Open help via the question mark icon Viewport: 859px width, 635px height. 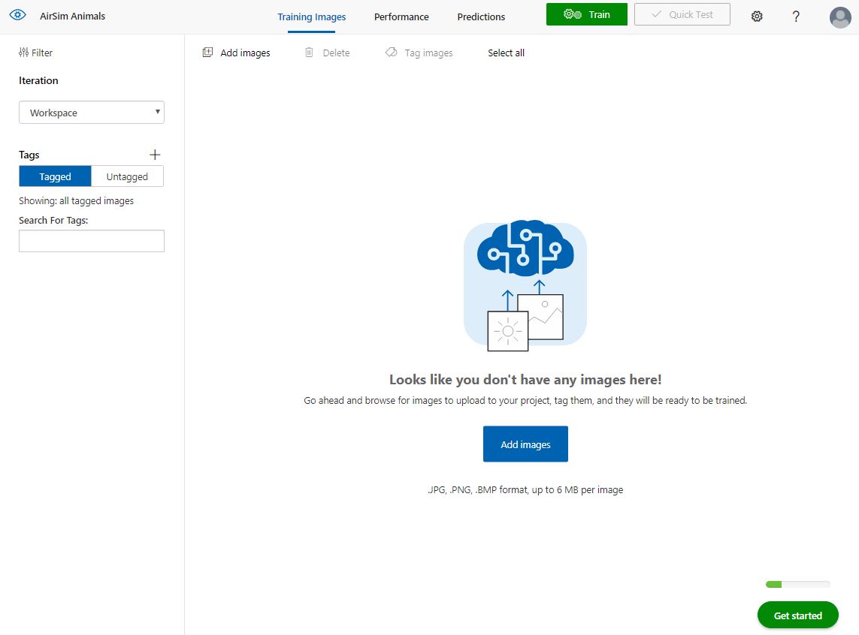(795, 17)
